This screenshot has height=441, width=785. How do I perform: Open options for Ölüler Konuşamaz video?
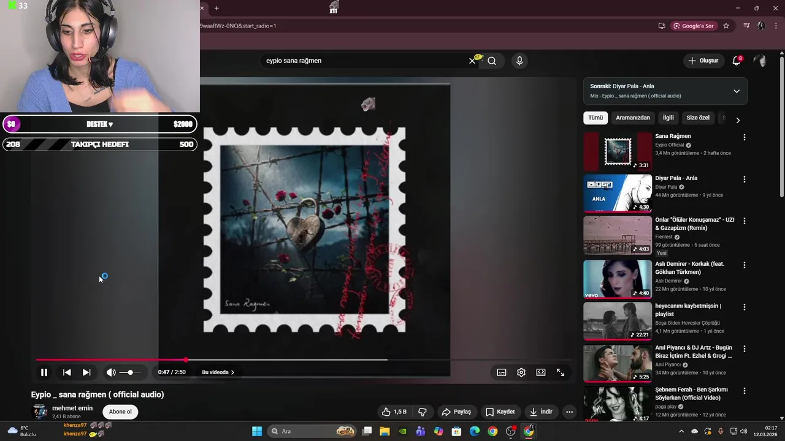[x=745, y=221]
